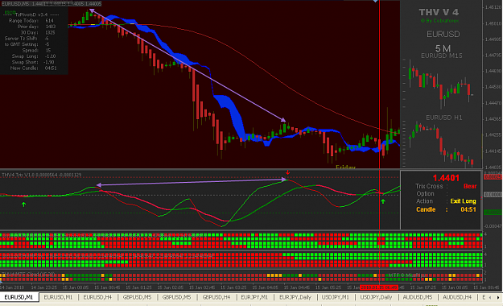Click the 1.44255 price axis label

pyautogui.click(x=493, y=134)
